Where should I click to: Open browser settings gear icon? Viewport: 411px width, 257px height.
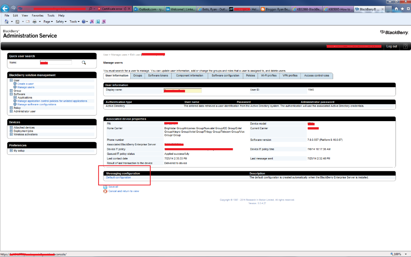pyautogui.click(x=408, y=9)
